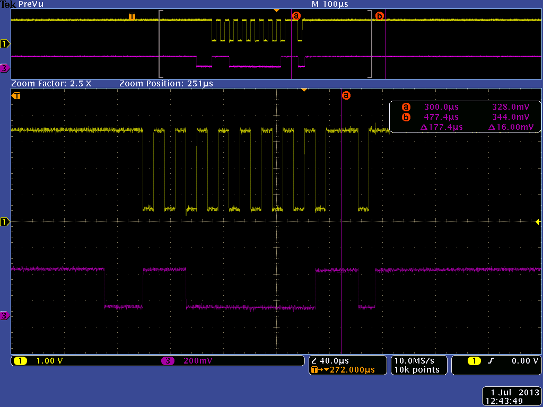543x407 pixels.
Task: Click the orange trigger point triangle in zoom view
Action: click(304, 90)
